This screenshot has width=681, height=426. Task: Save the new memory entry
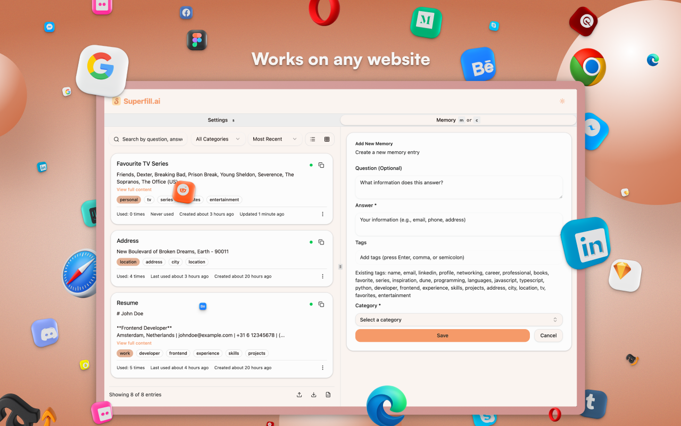pyautogui.click(x=443, y=335)
